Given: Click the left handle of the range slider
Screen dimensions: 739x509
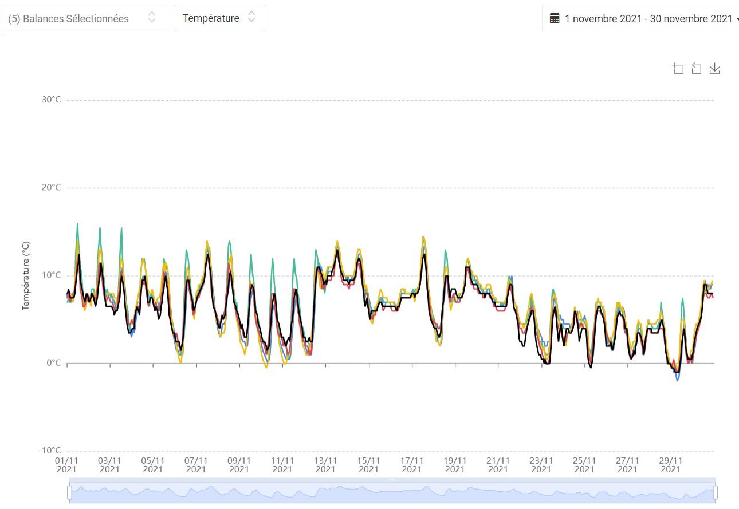Looking at the screenshot, I should click(x=69, y=492).
